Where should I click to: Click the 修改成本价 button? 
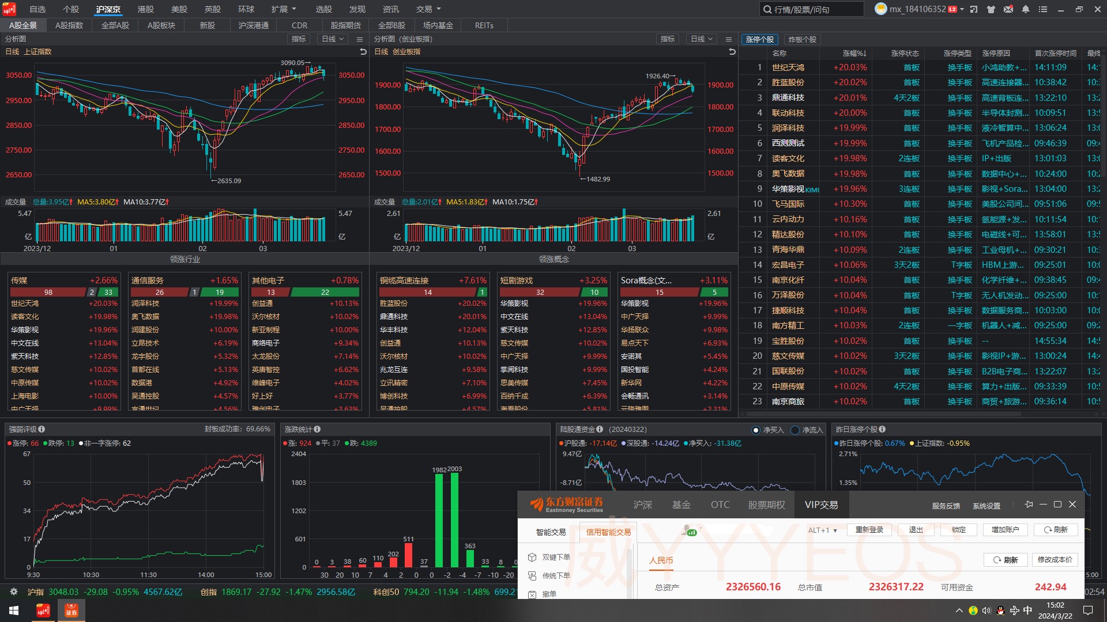point(1055,560)
